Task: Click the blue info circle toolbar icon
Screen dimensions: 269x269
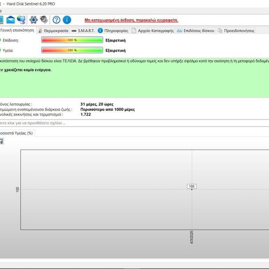Action: (67, 20)
